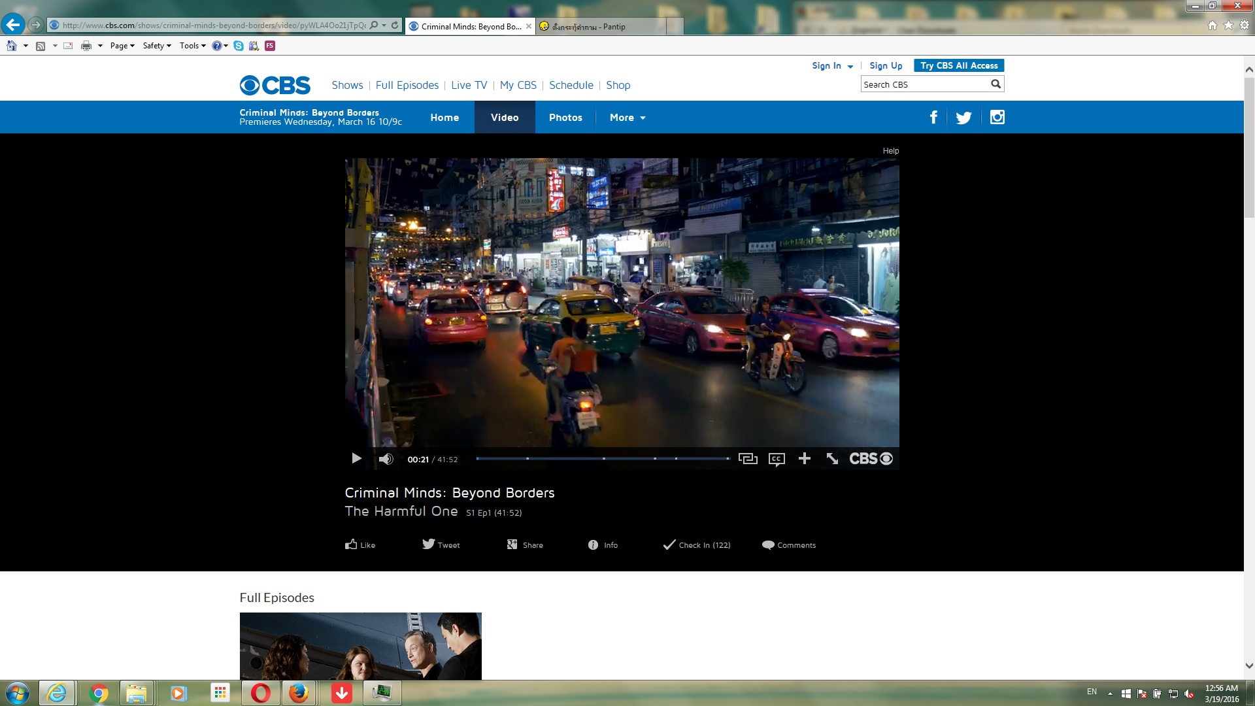
Task: Open the Page menu dropdown
Action: 122,46
